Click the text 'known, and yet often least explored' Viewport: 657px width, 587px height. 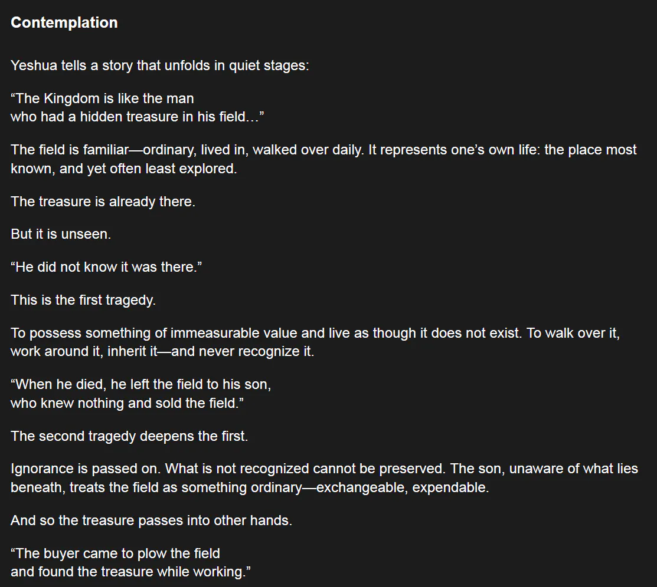(x=123, y=169)
